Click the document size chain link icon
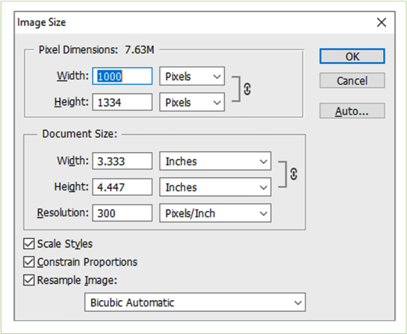The image size is (407, 334). (293, 174)
